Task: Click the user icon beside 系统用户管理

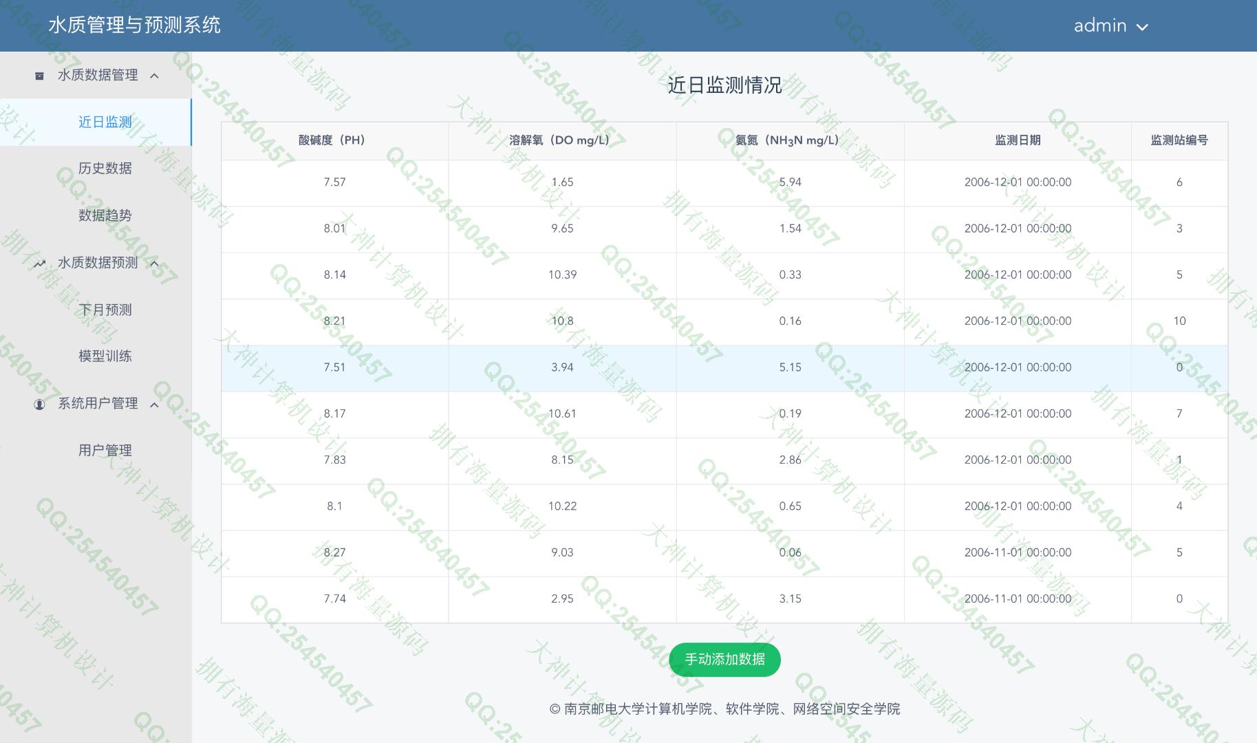Action: pos(39,404)
